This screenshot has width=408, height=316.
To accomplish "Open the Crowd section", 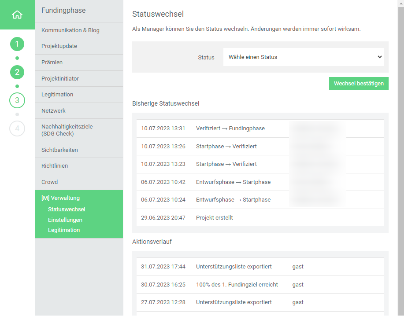I will (50, 182).
